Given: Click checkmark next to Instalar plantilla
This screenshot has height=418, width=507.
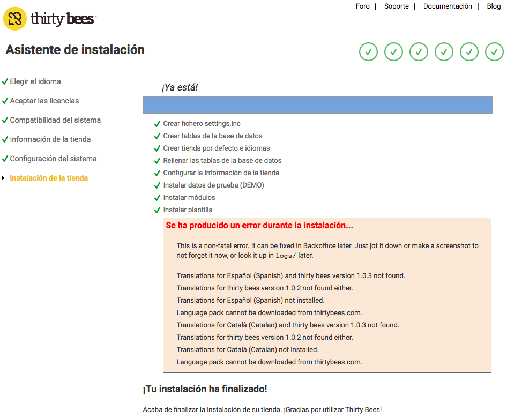Looking at the screenshot, I should click(158, 210).
